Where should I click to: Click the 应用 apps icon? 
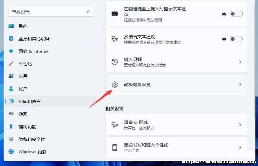pos(11,76)
